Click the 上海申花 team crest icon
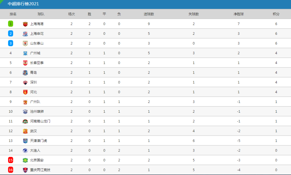The width and height of the screenshot is (291, 175). click(25, 34)
